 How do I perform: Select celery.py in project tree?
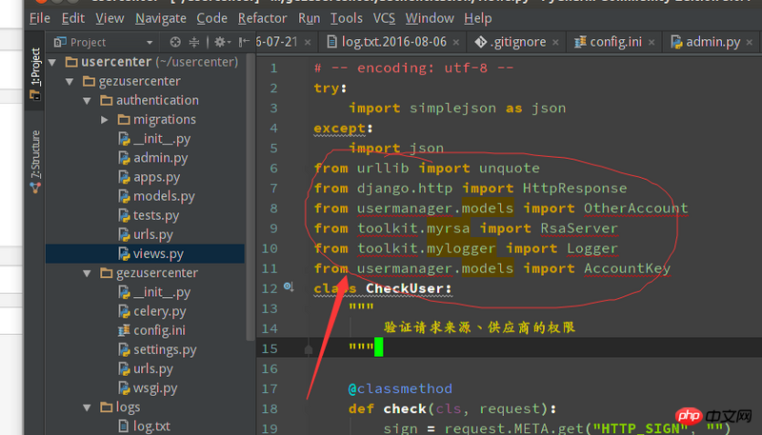[x=159, y=311]
